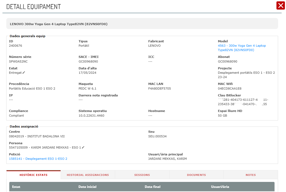Image resolution: width=286 pixels, height=192 pixels.
Task: Click the Estat table column header
Action: coord(16,187)
